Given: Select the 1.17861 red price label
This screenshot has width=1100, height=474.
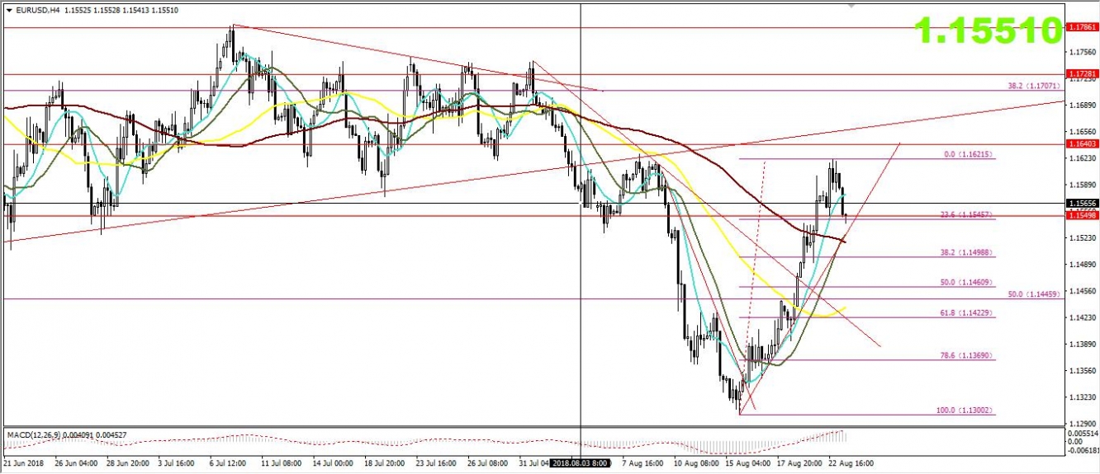Looking at the screenshot, I should pyautogui.click(x=1082, y=27).
